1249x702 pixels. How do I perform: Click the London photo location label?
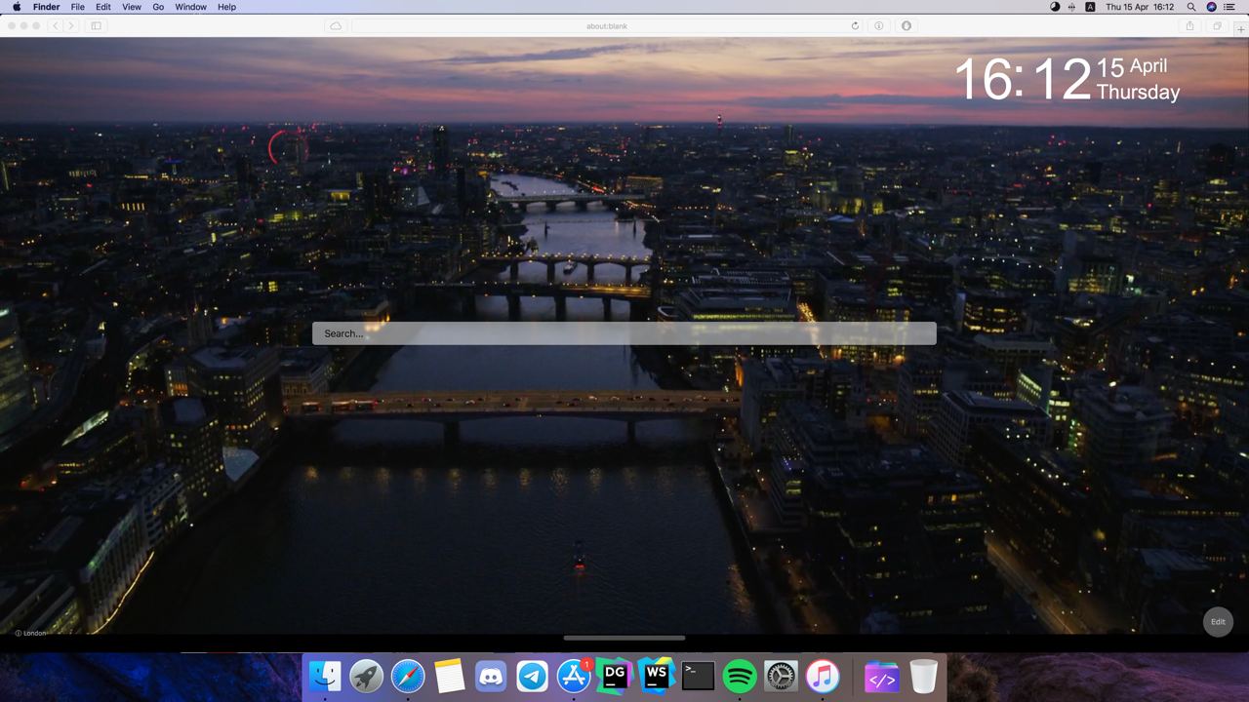(30, 633)
